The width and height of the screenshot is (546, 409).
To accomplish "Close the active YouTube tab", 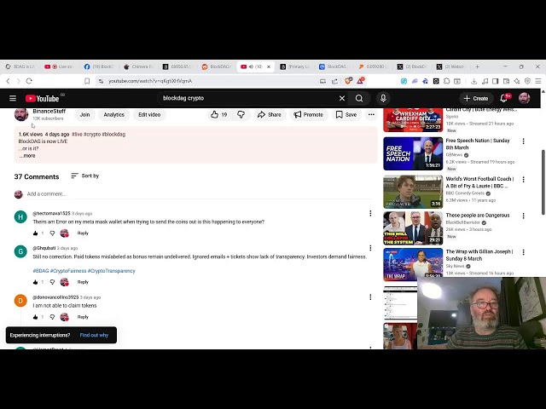I will tap(269, 66).
